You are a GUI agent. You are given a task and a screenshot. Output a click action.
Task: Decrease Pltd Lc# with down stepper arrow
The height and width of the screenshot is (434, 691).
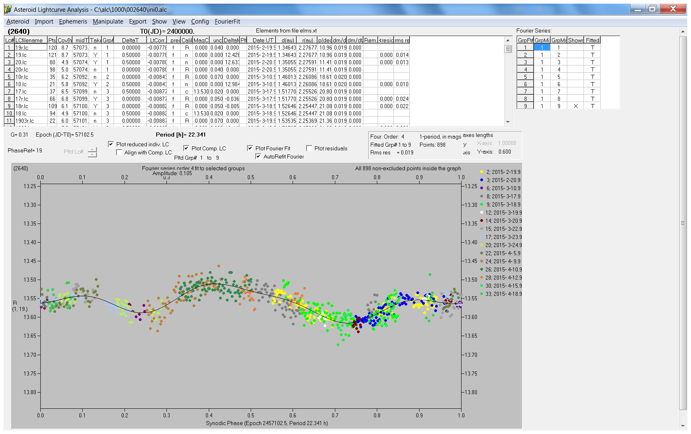pyautogui.click(x=92, y=154)
